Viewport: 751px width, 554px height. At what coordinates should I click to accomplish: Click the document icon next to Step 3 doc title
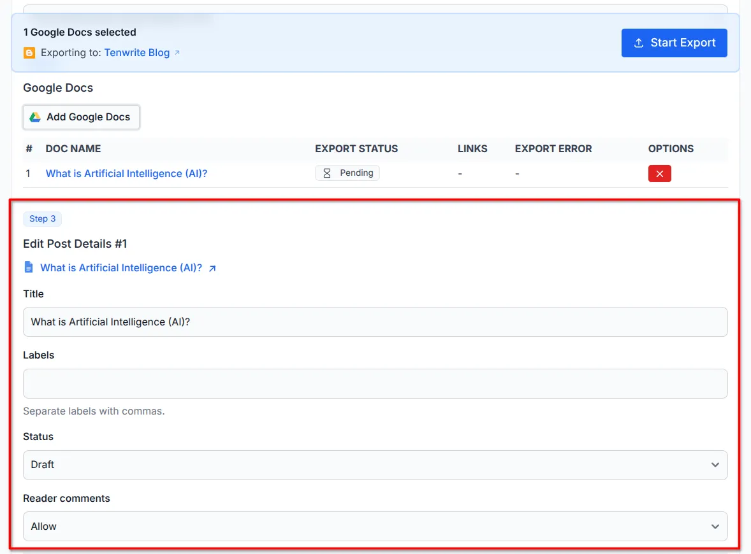(x=29, y=267)
